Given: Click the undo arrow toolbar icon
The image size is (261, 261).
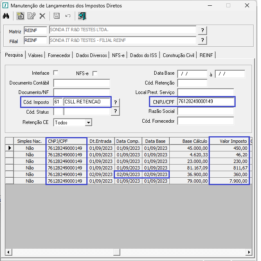Looking at the screenshot, I should [x=68, y=16].
